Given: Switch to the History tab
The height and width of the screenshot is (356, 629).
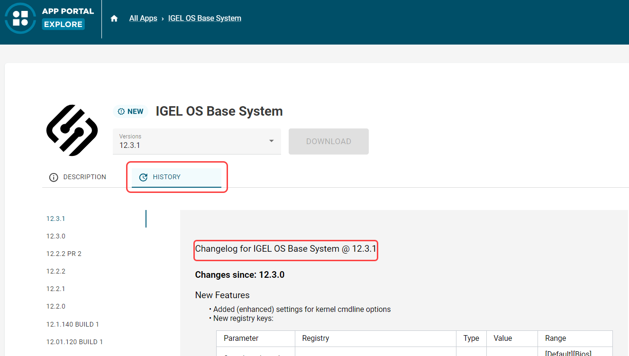Looking at the screenshot, I should point(166,177).
